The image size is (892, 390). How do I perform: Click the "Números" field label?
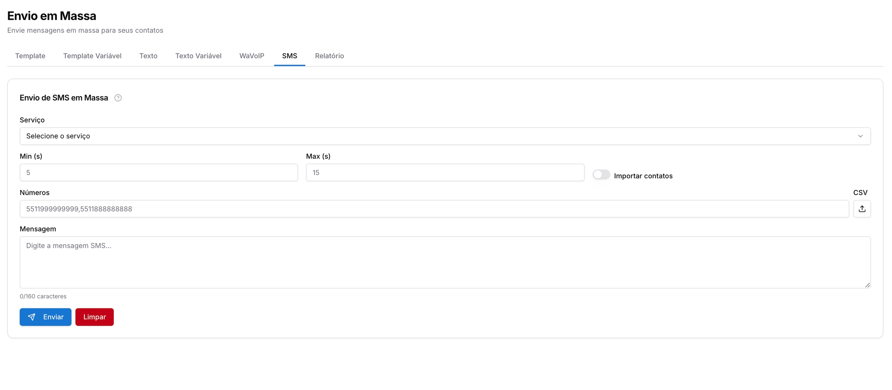coord(34,192)
